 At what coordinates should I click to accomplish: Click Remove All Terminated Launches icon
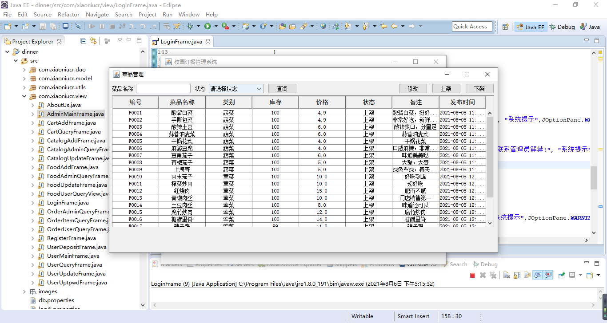pos(493,275)
